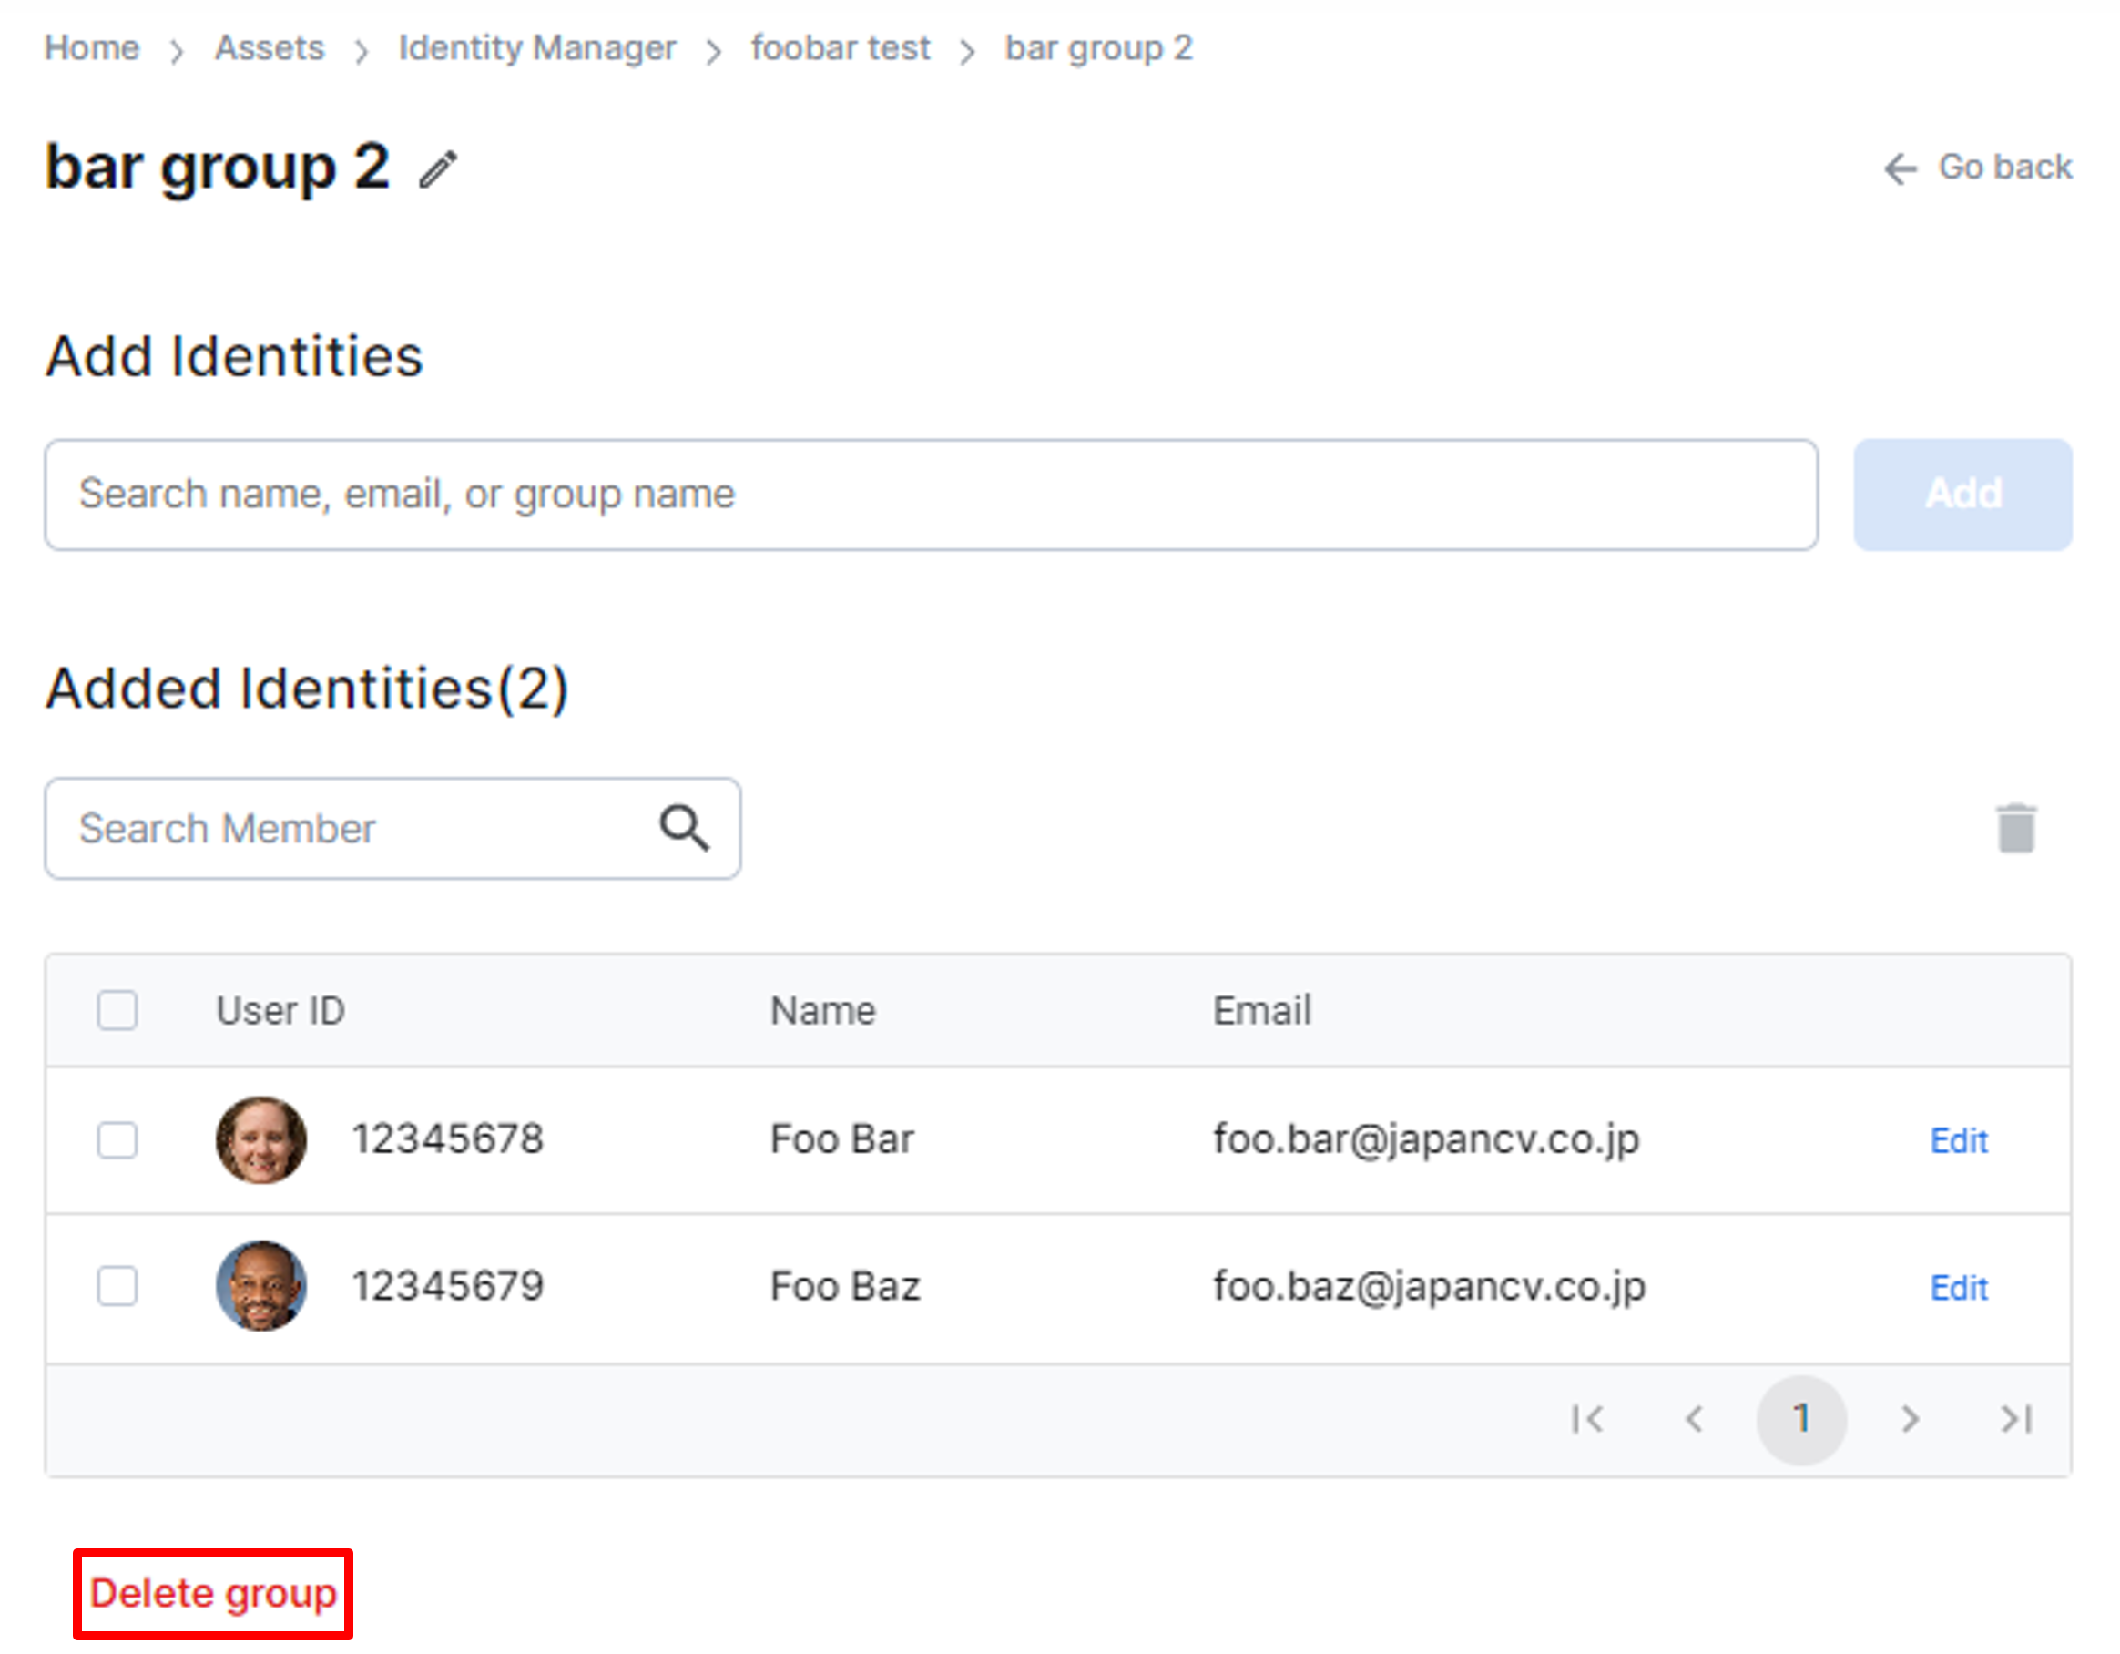Edit the Foo Bar identity
The image size is (2120, 1654).
click(x=1959, y=1141)
